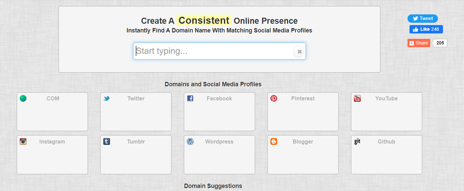Click the .COM globe icon

click(x=23, y=98)
